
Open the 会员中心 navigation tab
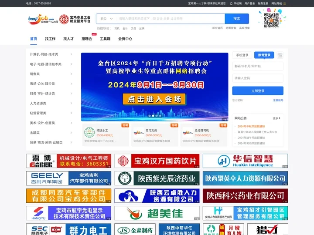pos(125,39)
